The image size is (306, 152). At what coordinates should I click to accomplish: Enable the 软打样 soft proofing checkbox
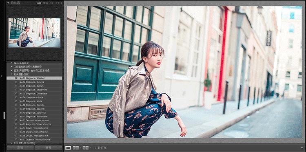point(95,148)
